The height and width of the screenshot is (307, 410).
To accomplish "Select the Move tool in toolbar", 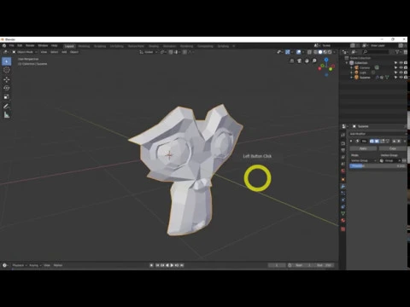I will [7, 79].
